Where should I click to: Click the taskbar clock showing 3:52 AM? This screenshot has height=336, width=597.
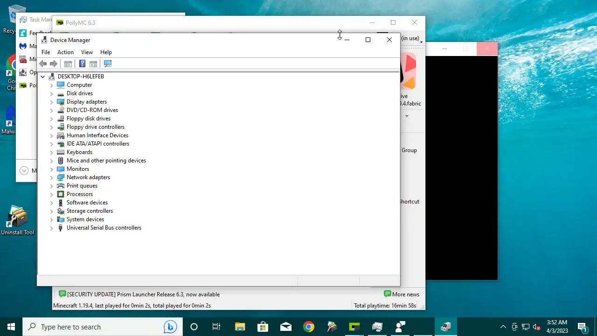[557, 327]
